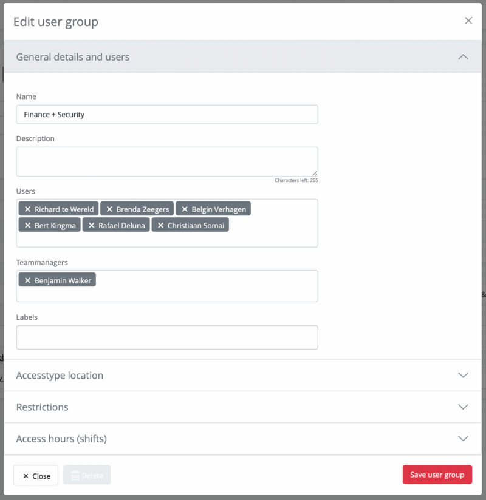The width and height of the screenshot is (486, 500).
Task: Remove Richard te Wereld from Users
Action: pyautogui.click(x=27, y=209)
